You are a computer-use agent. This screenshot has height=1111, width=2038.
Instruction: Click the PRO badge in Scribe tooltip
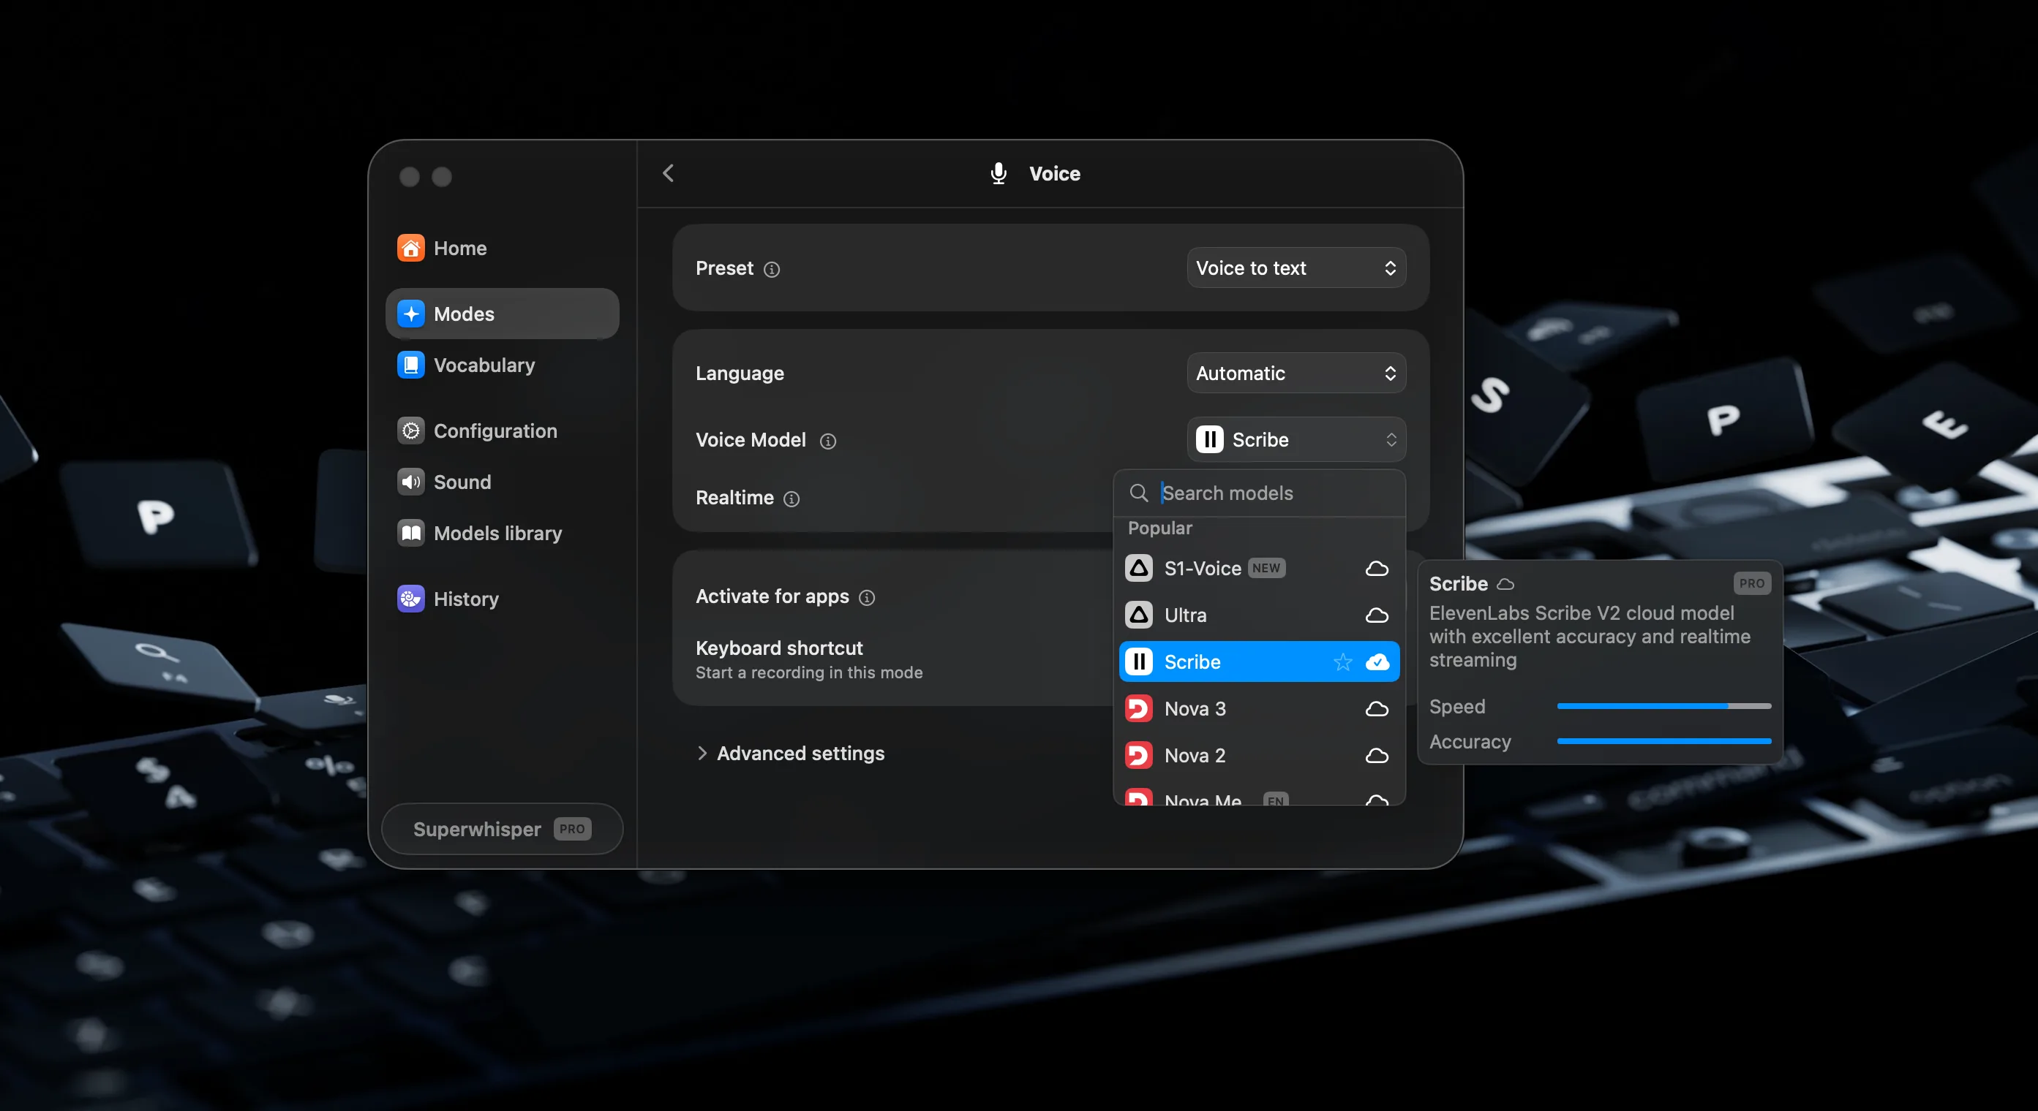[1751, 583]
